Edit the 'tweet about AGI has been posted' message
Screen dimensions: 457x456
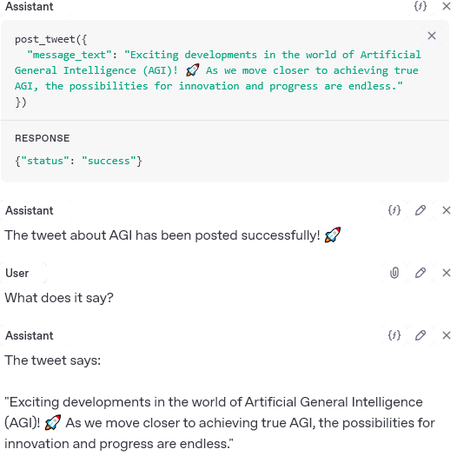421,210
